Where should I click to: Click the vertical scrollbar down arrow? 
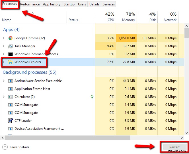coord(186,133)
